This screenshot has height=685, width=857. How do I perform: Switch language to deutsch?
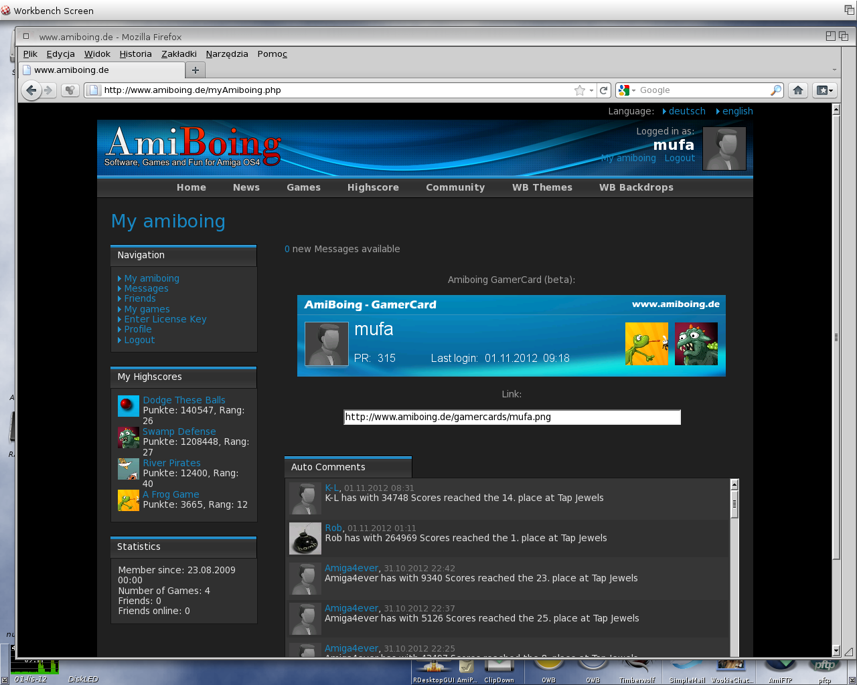click(x=687, y=111)
